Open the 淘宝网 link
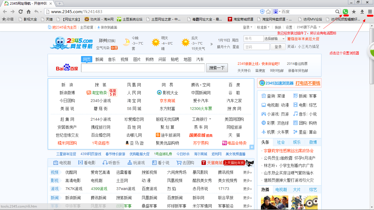 click(x=134, y=101)
